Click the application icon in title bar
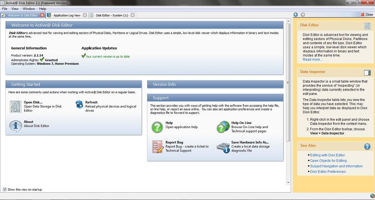Screen dimensions: 375x200 tap(2, 3)
